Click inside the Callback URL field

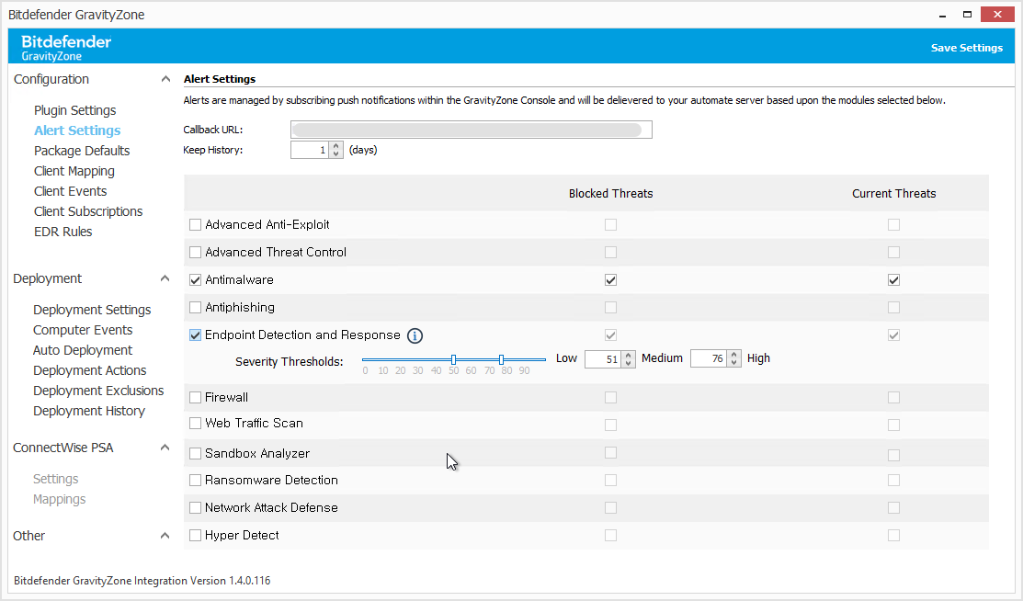(x=471, y=129)
